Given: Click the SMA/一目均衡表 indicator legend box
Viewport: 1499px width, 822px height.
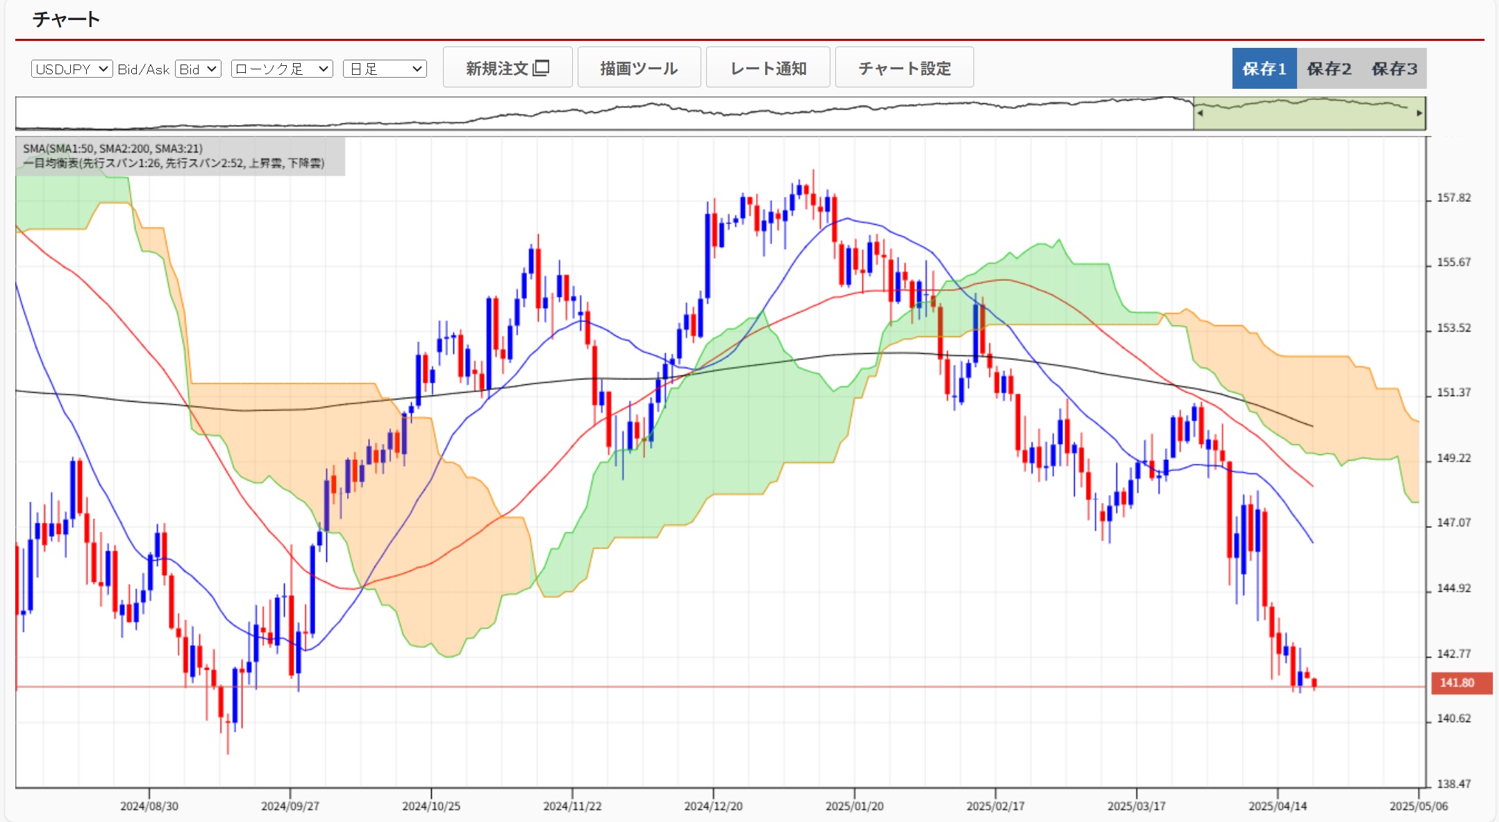Looking at the screenshot, I should pyautogui.click(x=181, y=156).
